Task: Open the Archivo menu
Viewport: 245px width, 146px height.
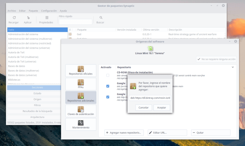Action: tap(12, 11)
